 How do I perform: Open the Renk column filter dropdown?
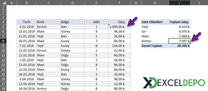[58, 22]
